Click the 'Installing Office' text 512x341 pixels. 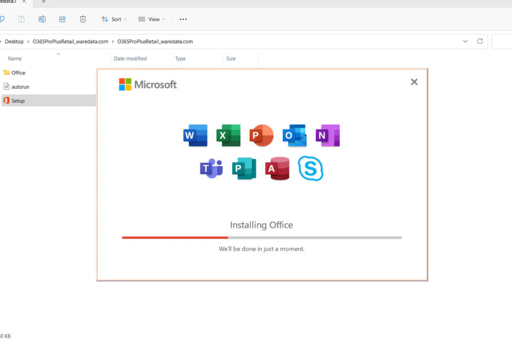pyautogui.click(x=262, y=225)
